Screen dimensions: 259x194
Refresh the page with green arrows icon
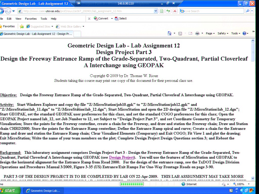tap(168, 11)
